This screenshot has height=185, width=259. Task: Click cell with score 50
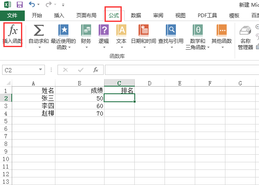click(x=80, y=98)
